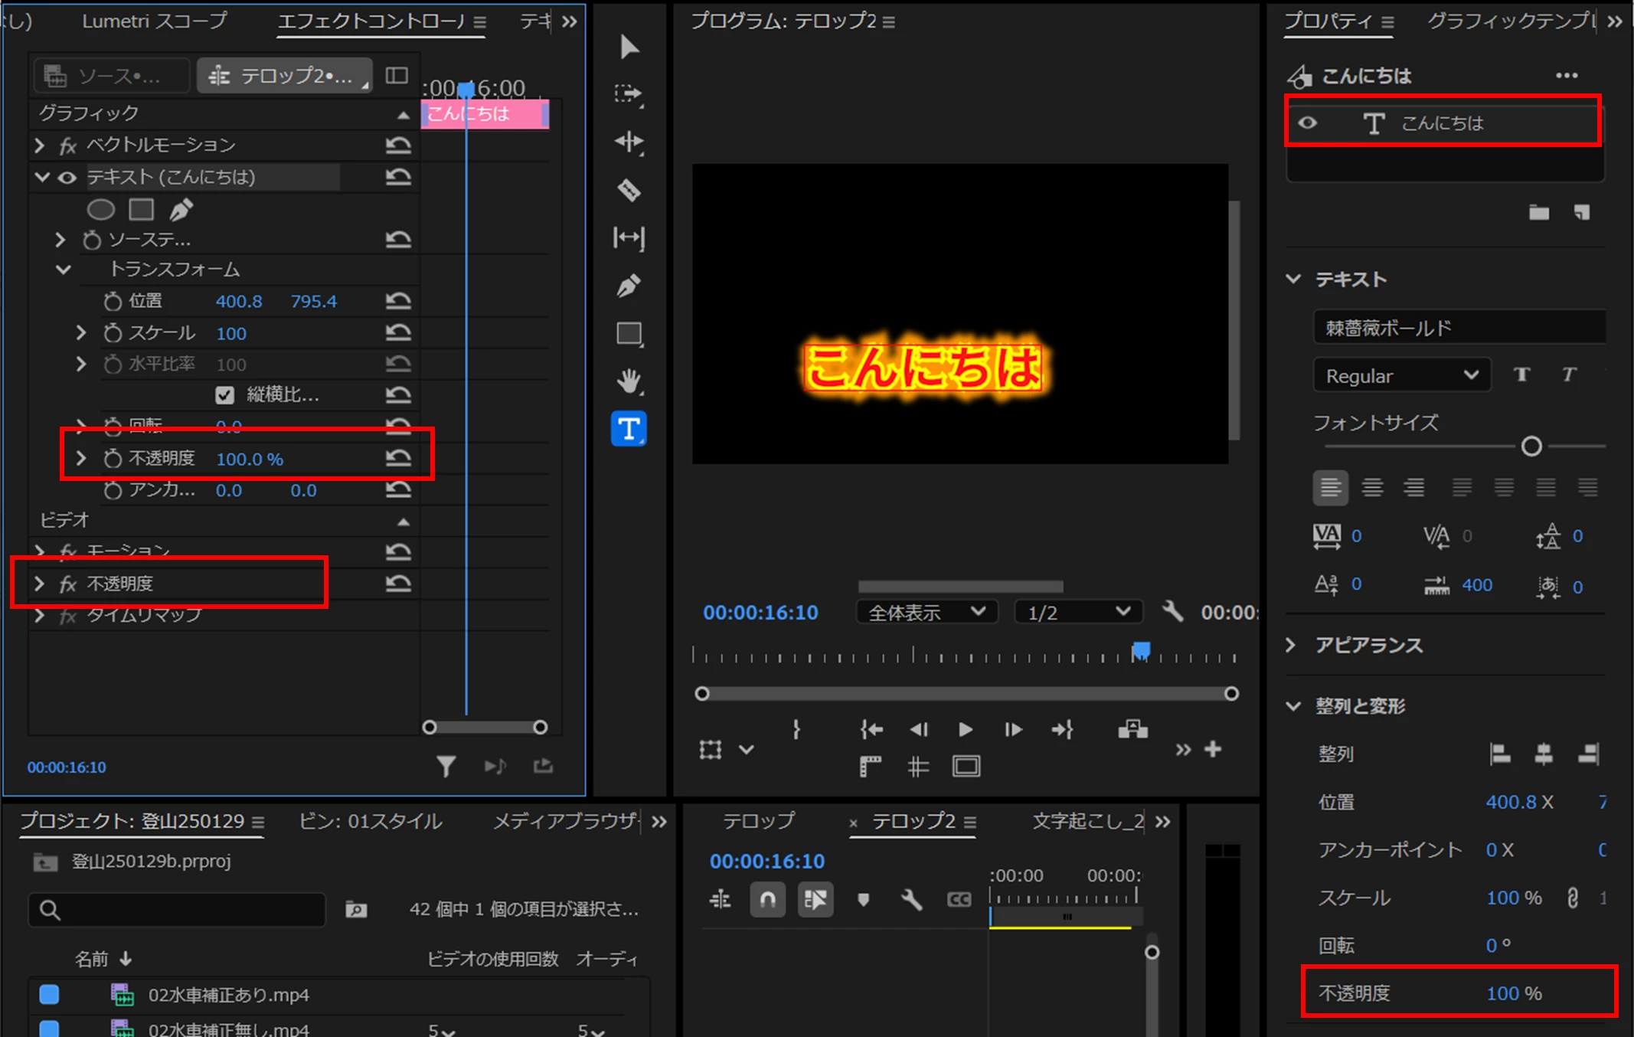Screen dimensions: 1634x1037
Task: Hide the こんにちは text layer in Properties
Action: (1308, 123)
